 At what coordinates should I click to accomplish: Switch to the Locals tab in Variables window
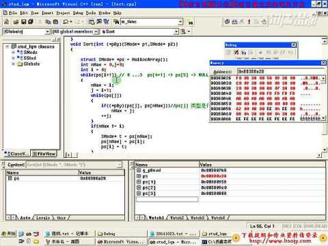pos(43,218)
